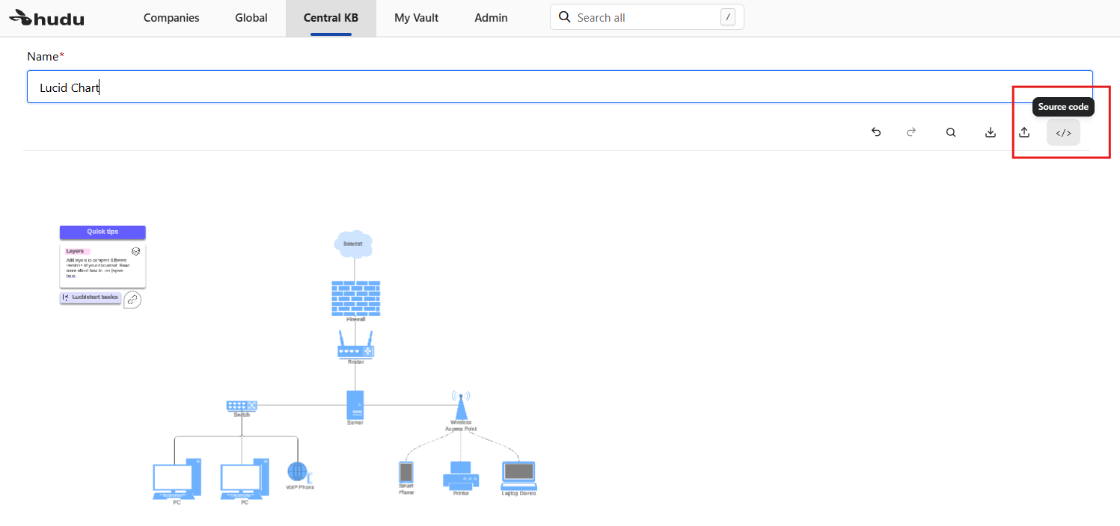This screenshot has height=526, width=1120.
Task: Open the editor's magnifier search tool
Action: 951,132
